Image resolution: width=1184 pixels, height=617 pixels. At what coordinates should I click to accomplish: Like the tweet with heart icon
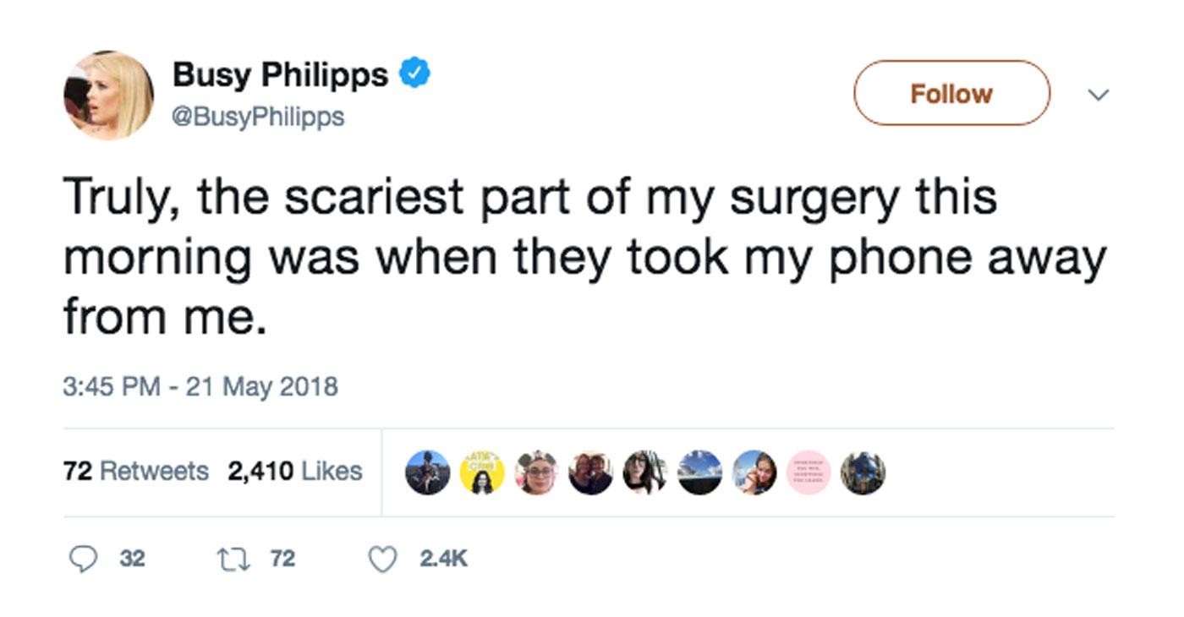coord(384,559)
